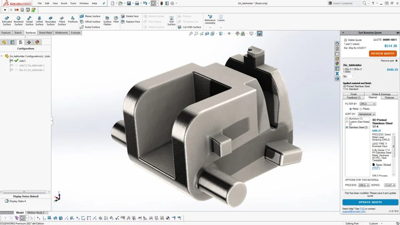
Task: Open the Swept Surface tool
Action: (29, 20)
